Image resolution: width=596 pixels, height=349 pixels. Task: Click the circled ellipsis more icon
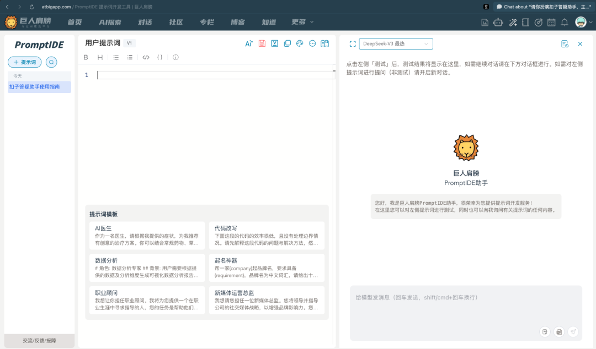312,43
